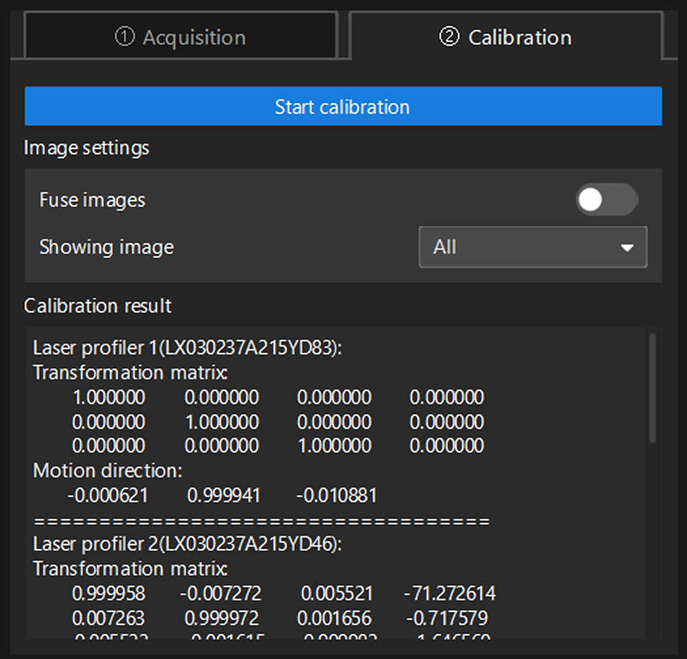Viewport: 687px width, 659px height.
Task: Switch the Fuse images option off
Action: 607,200
